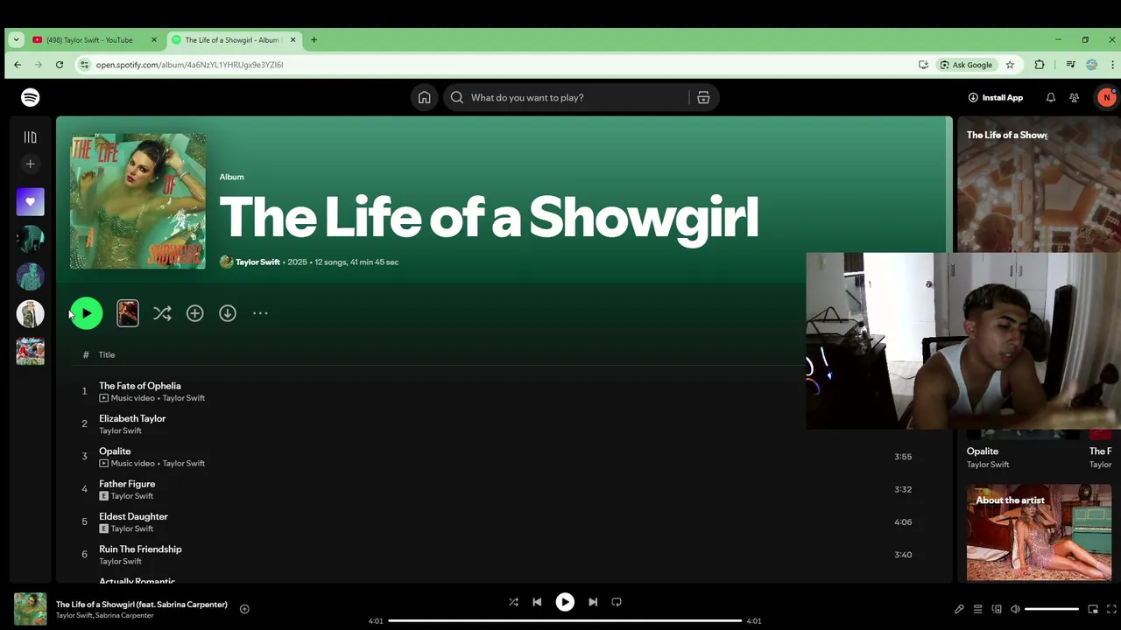Expand the tab search dropdown

(16, 39)
